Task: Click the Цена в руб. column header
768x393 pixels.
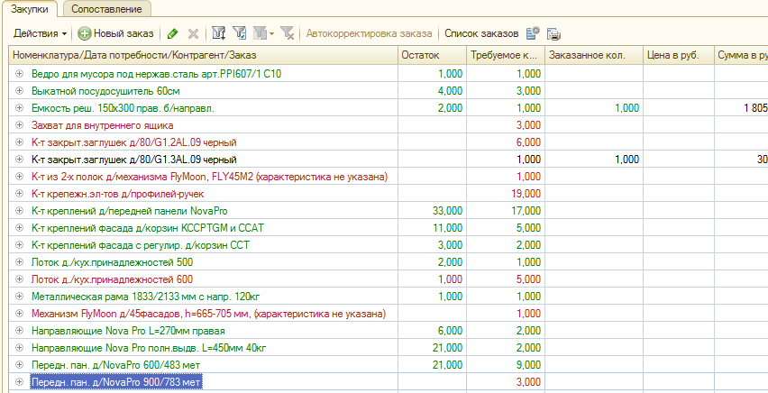Action: [x=679, y=55]
